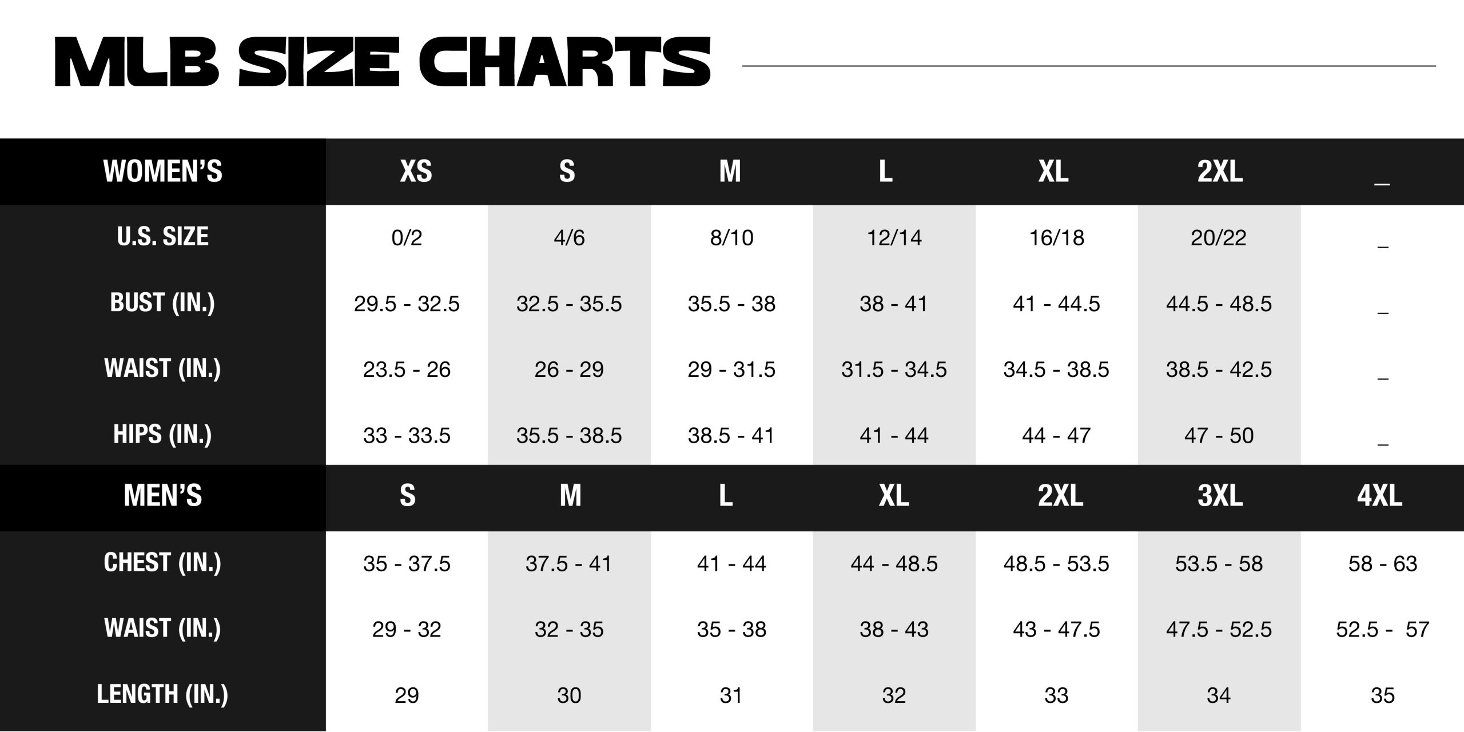Click the 0/2 U.S. size cell

pyautogui.click(x=407, y=237)
